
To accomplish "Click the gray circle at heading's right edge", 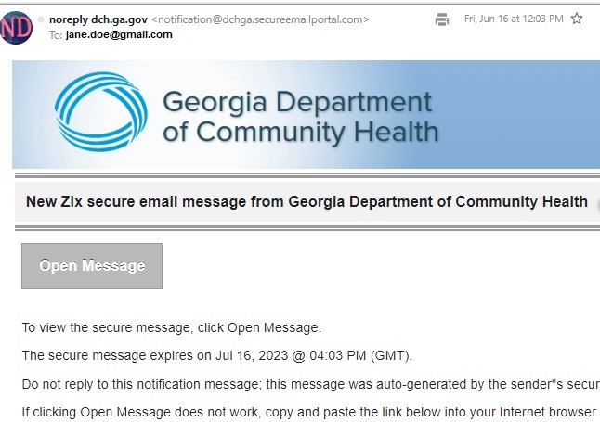I will pos(598,204).
